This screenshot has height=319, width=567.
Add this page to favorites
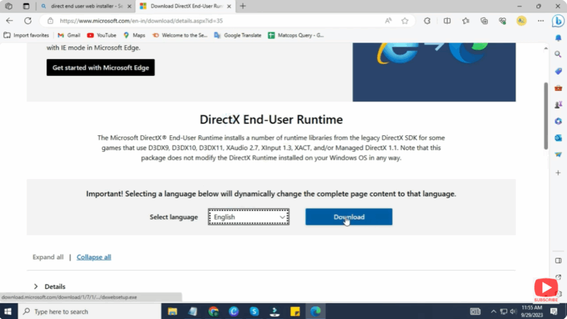point(405,20)
